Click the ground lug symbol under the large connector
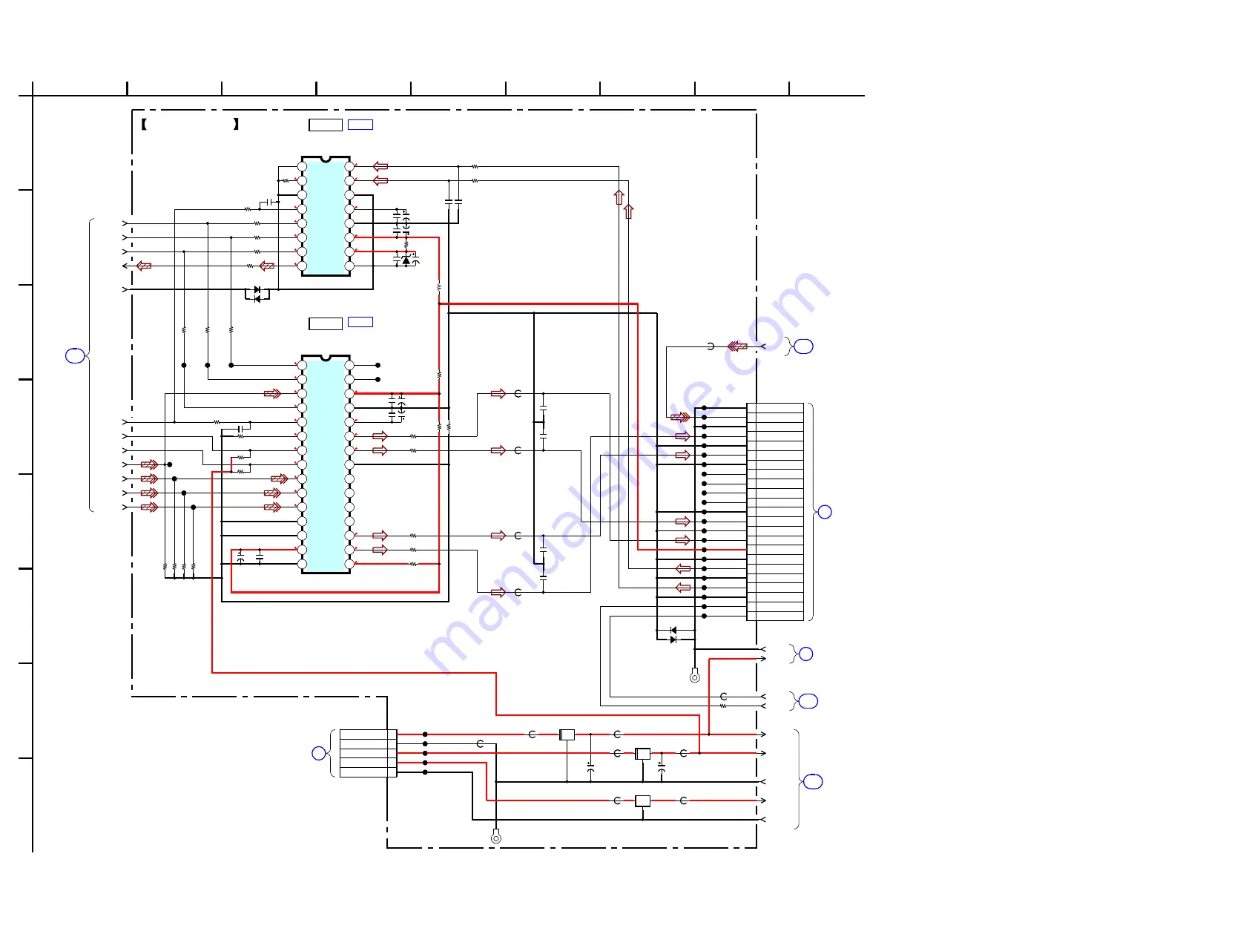 (695, 676)
